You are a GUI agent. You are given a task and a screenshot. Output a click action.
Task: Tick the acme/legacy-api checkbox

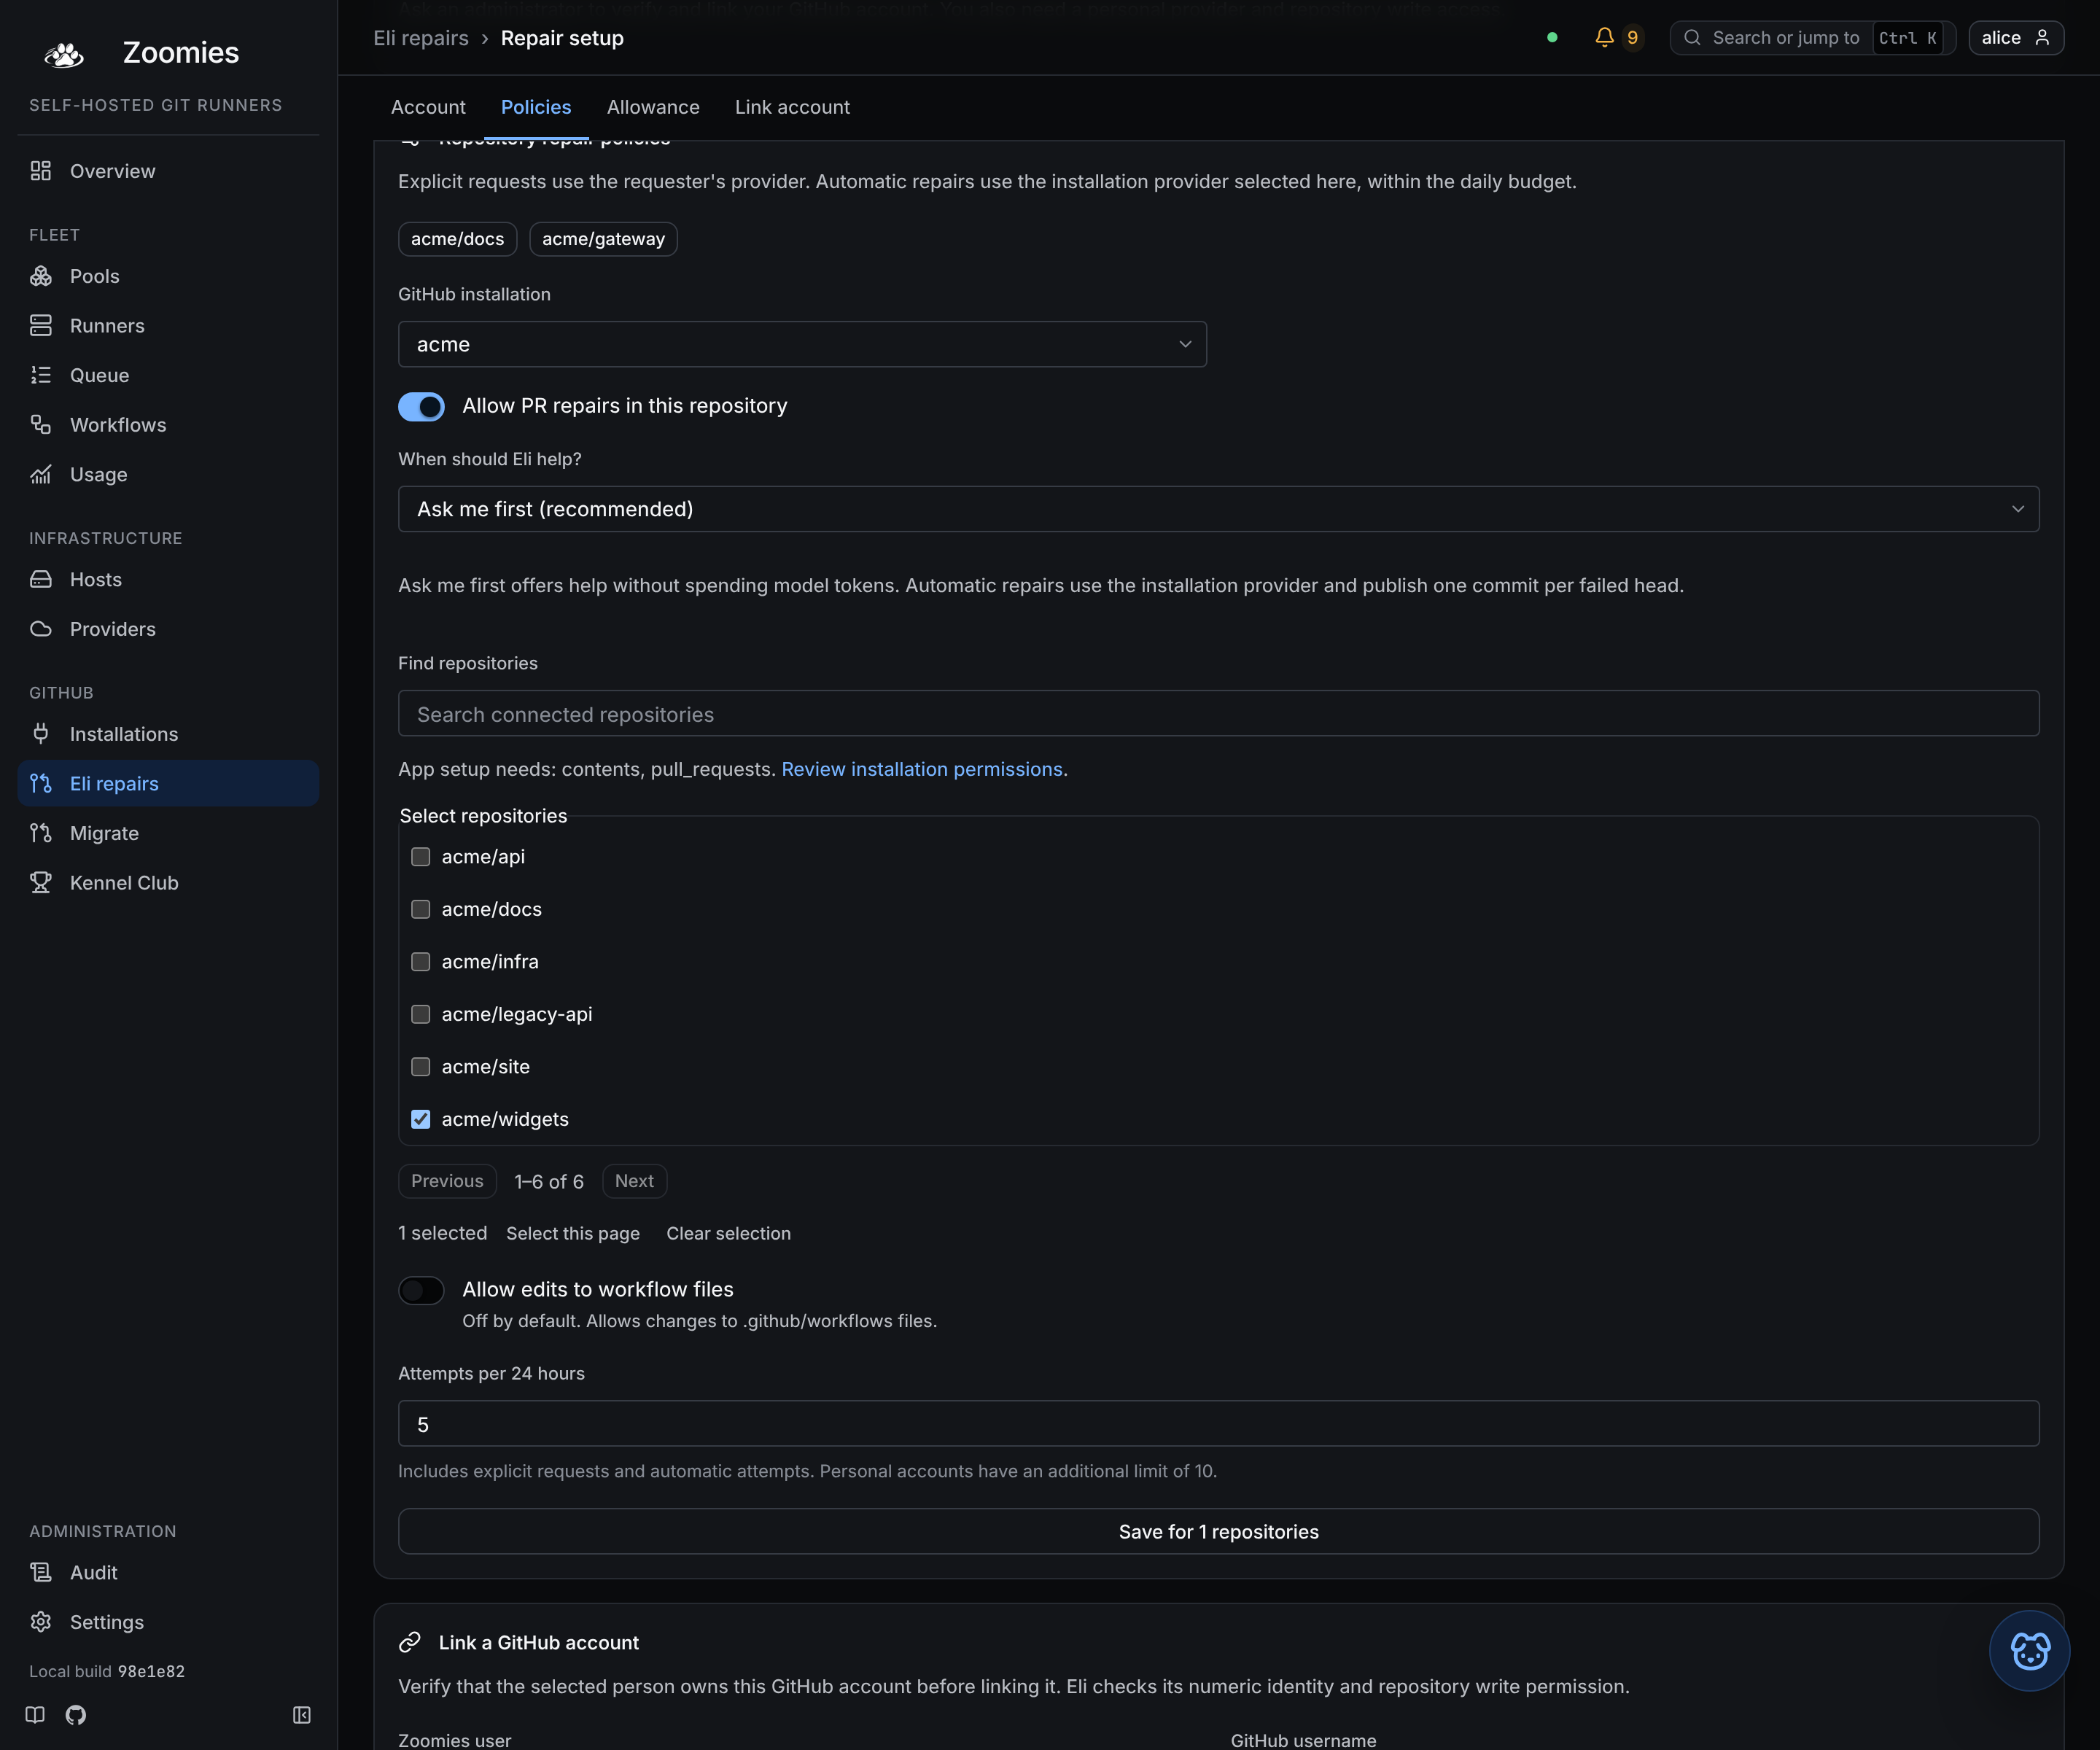coord(421,1014)
